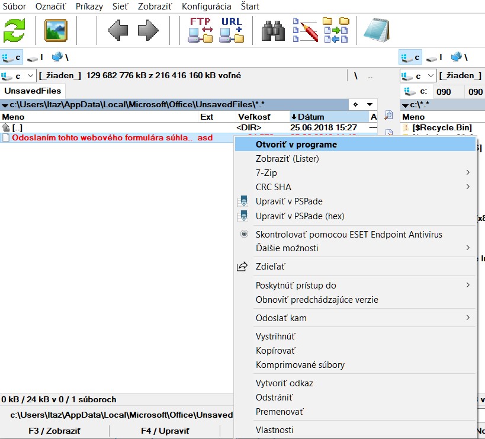Click the synchronize directories icon
485x439 pixels.
click(336, 30)
